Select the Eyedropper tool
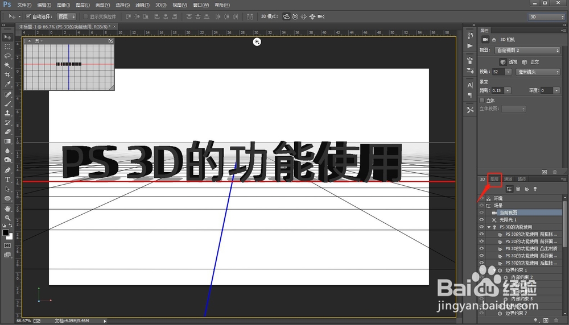The height and width of the screenshot is (325, 569). 7,84
